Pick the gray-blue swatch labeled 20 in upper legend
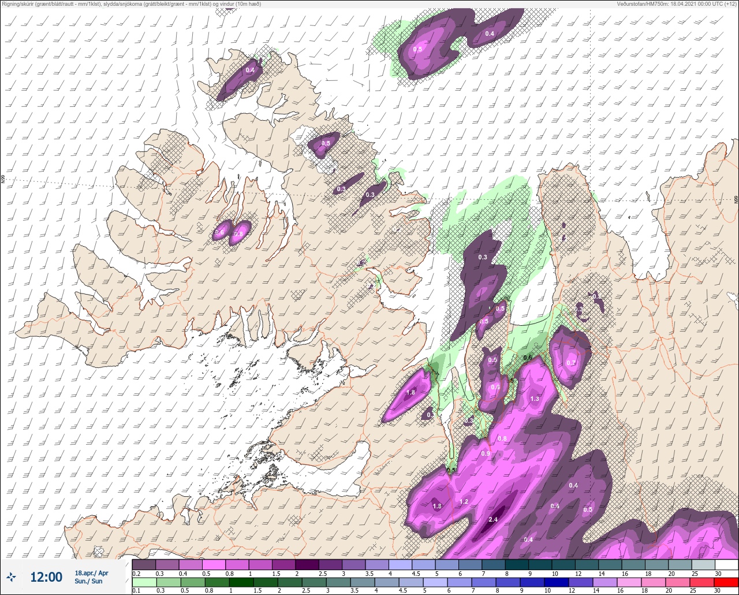 pyautogui.click(x=680, y=564)
